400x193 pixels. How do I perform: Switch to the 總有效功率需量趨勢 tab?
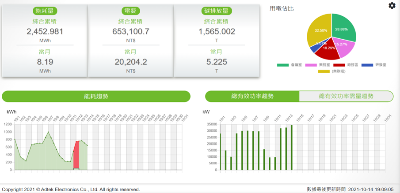point(346,96)
